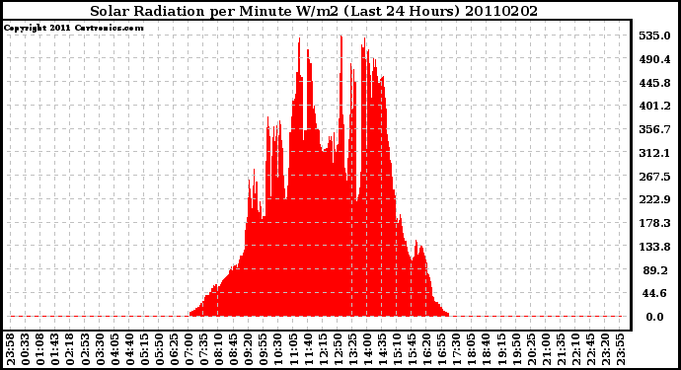Click the 16:20 time label
Screen dimensions: 681x370
[x=426, y=350]
